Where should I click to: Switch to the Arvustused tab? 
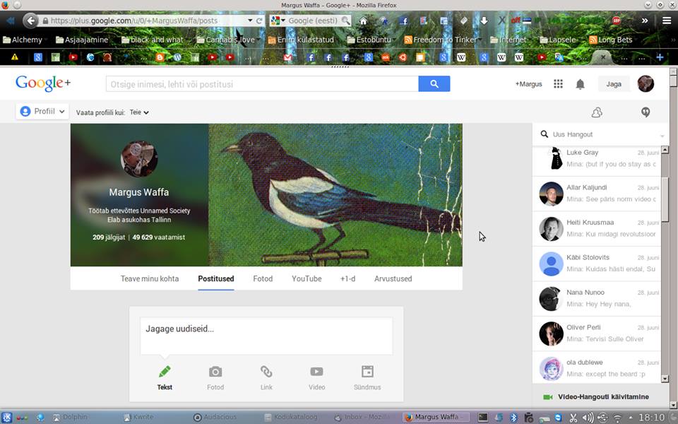[x=393, y=278]
